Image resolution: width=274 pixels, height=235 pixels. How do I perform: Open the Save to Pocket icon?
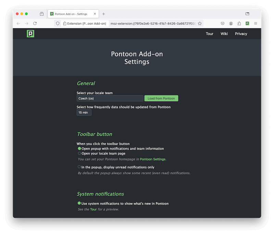pos(222,23)
